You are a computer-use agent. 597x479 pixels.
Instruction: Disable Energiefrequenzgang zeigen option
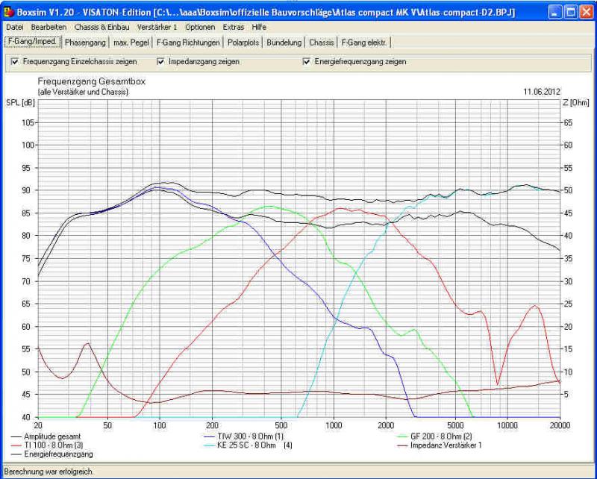[x=306, y=62]
